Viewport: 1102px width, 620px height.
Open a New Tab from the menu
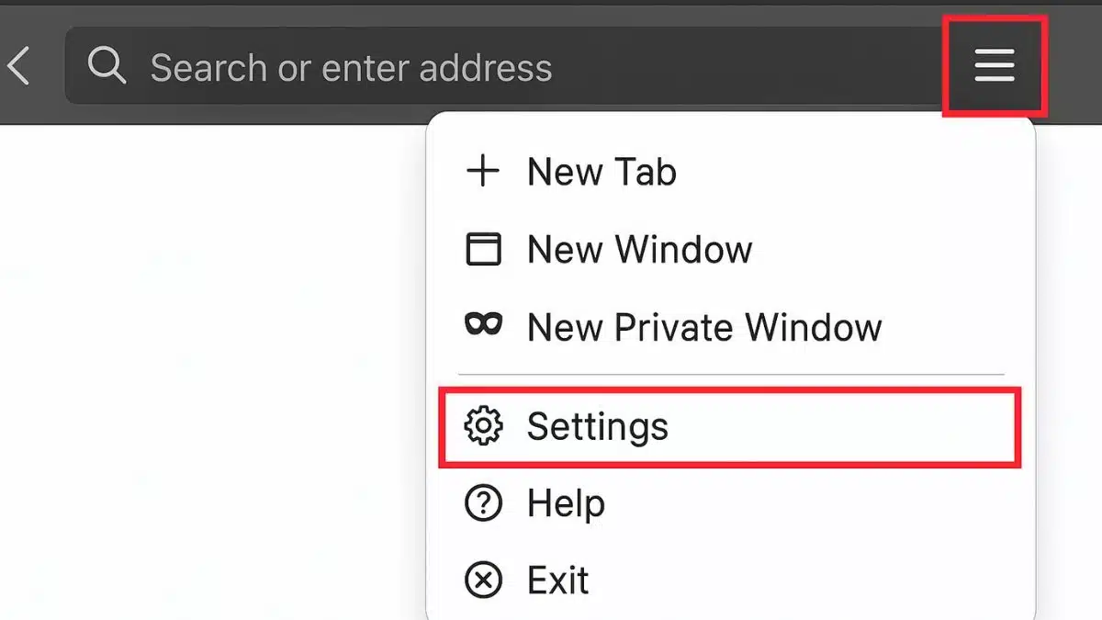tap(602, 171)
